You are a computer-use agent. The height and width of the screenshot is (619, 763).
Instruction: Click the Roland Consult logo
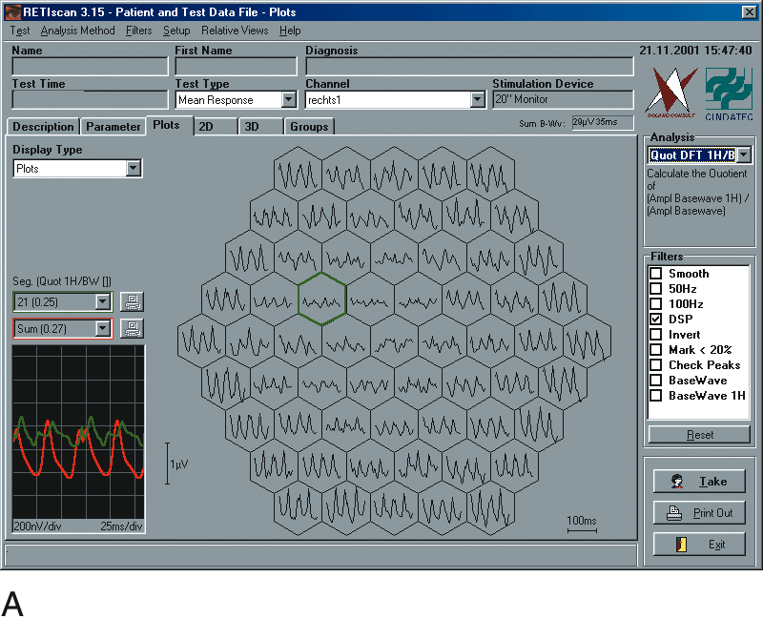click(671, 91)
